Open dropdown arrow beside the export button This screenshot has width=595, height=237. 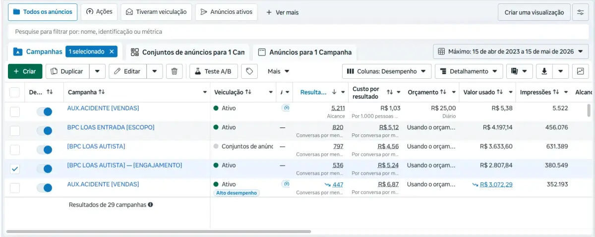560,71
